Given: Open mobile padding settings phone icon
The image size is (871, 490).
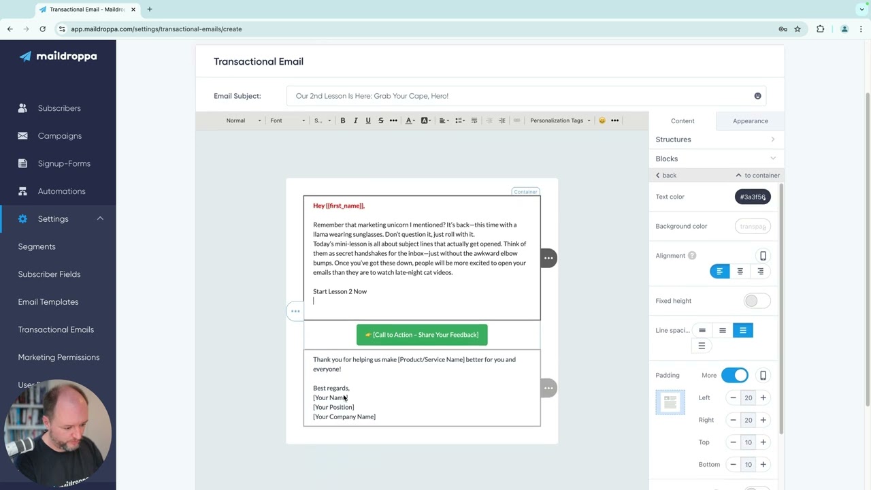Looking at the screenshot, I should pos(763,376).
